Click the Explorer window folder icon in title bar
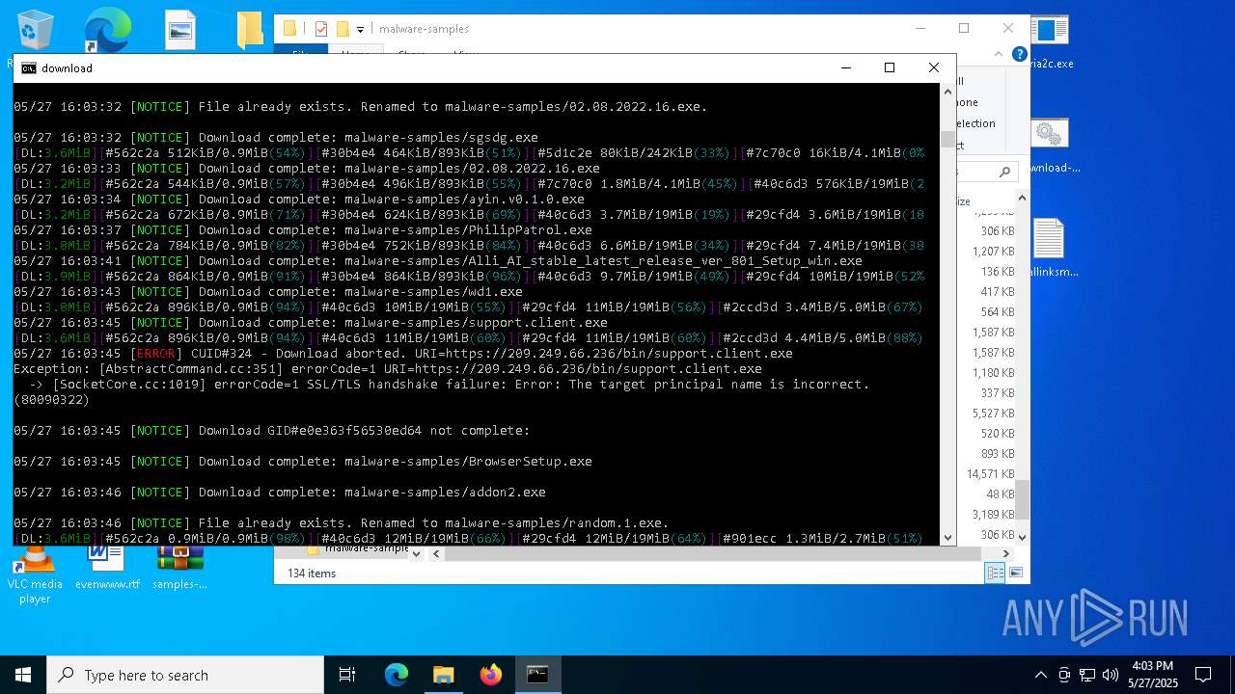This screenshot has width=1235, height=694. [x=289, y=29]
